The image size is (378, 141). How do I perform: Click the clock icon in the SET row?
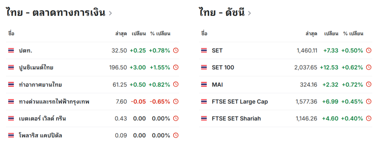pos(369,50)
